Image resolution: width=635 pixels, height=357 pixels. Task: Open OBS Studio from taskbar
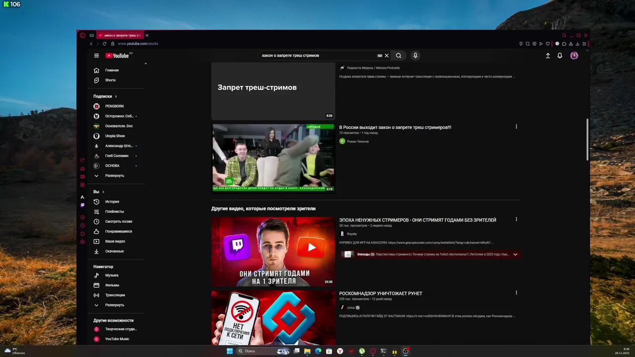coord(405,351)
